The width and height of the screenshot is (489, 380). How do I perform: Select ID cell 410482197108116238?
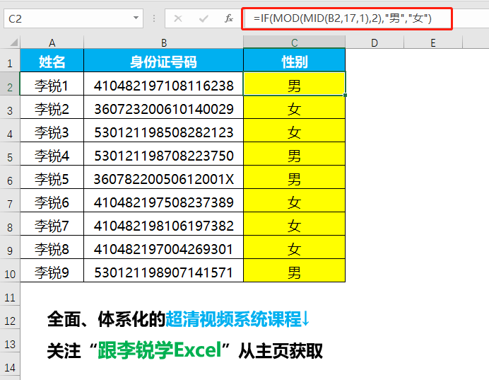pos(164,84)
